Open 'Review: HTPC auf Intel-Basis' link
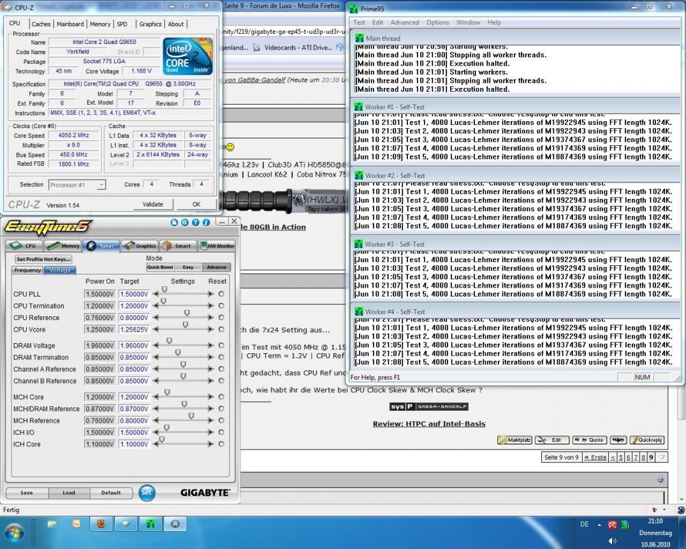The height and width of the screenshot is (549, 686). pyautogui.click(x=428, y=423)
